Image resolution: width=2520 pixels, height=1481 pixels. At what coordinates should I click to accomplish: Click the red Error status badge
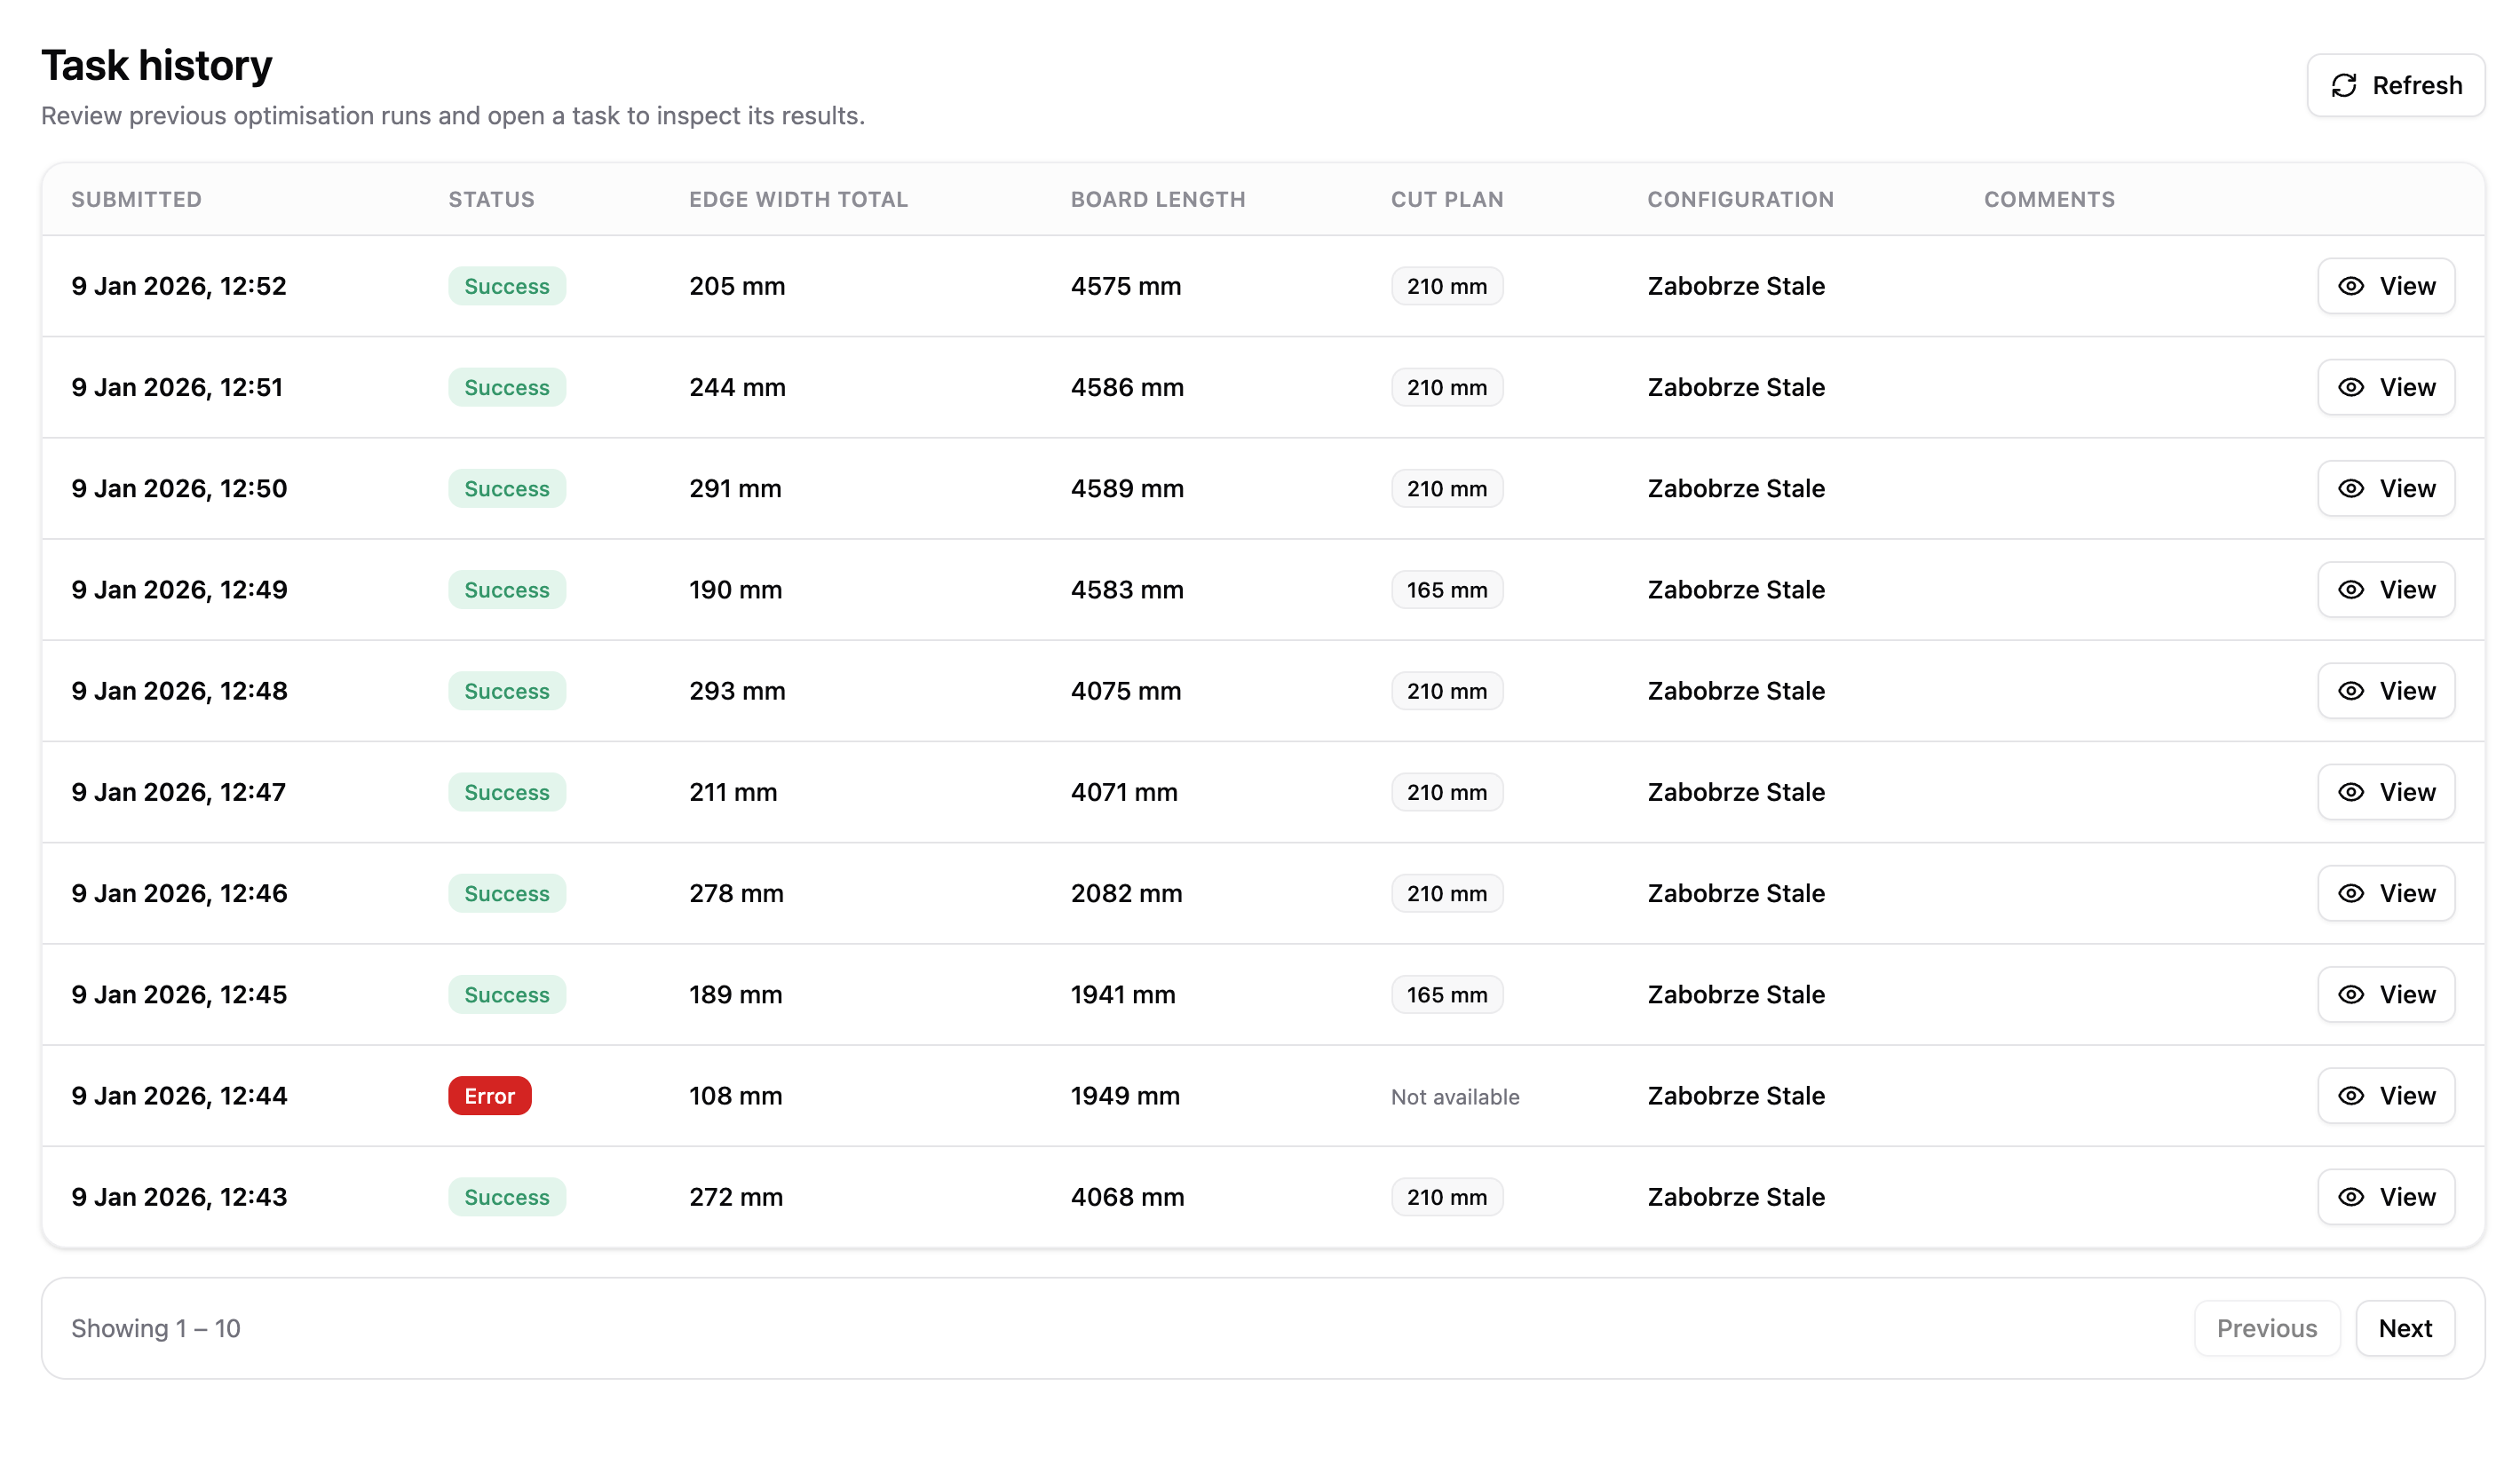(489, 1096)
